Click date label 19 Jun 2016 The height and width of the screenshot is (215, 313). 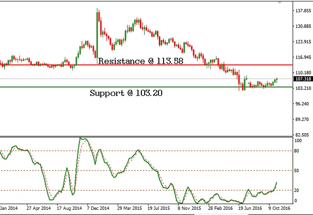[250, 208]
